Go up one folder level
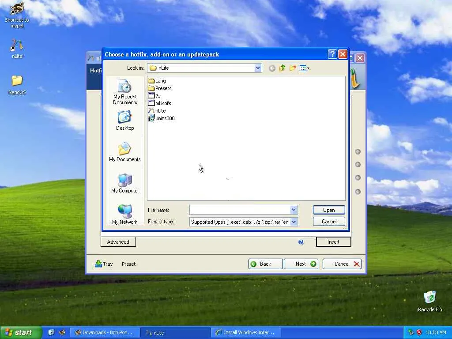 coord(282,68)
